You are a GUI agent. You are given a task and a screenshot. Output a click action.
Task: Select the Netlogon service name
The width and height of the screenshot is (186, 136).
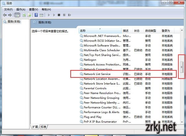coord(90,60)
